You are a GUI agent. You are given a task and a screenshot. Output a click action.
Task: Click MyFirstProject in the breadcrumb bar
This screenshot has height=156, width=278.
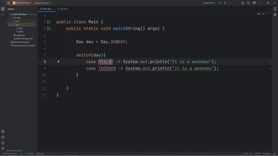point(10,154)
